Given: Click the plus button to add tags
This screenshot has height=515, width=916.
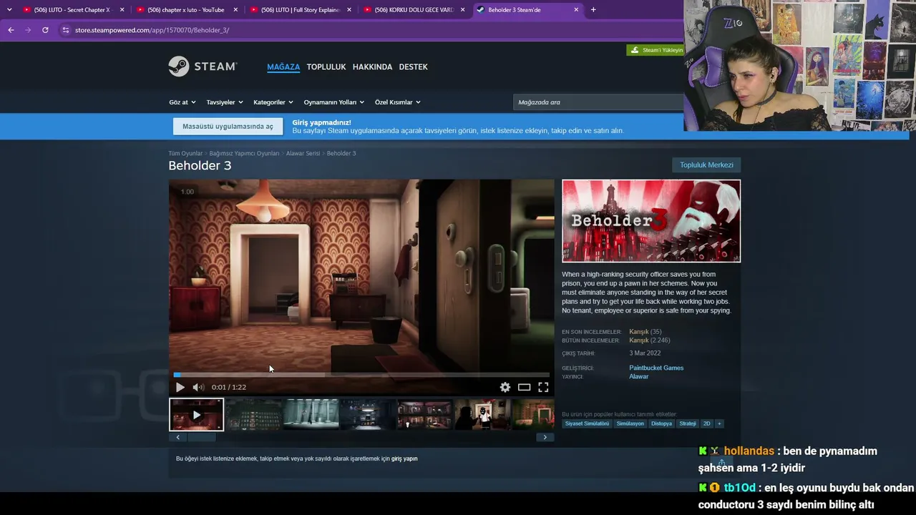Looking at the screenshot, I should (719, 423).
